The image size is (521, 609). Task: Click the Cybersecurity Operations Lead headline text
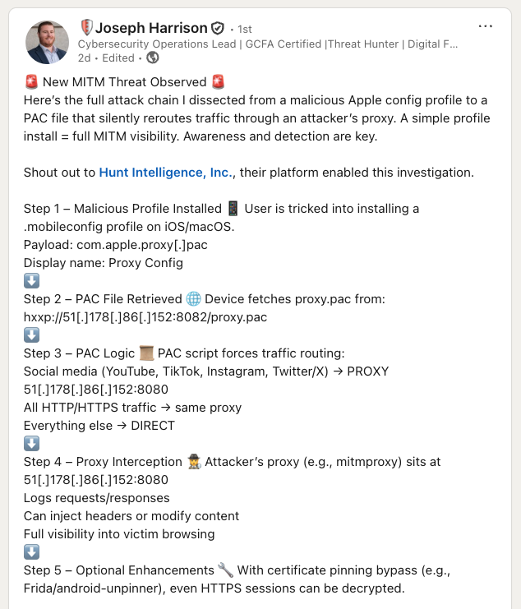pyautogui.click(x=267, y=44)
